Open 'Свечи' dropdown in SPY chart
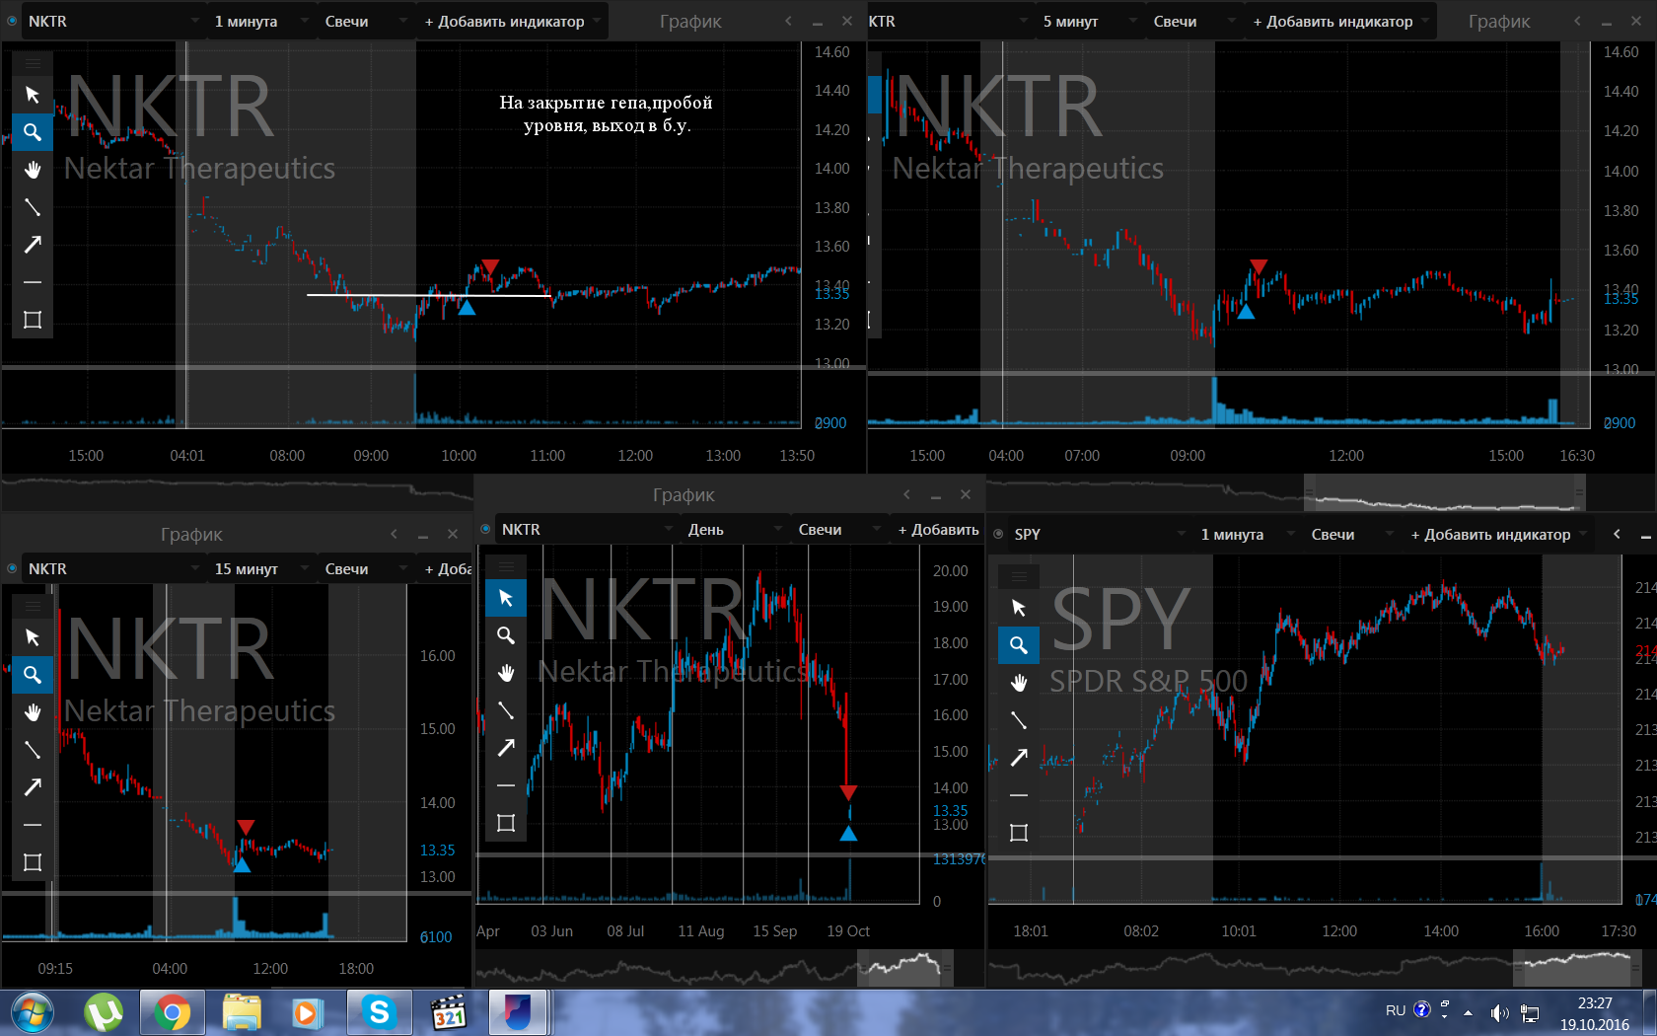This screenshot has height=1036, width=1657. (1351, 534)
